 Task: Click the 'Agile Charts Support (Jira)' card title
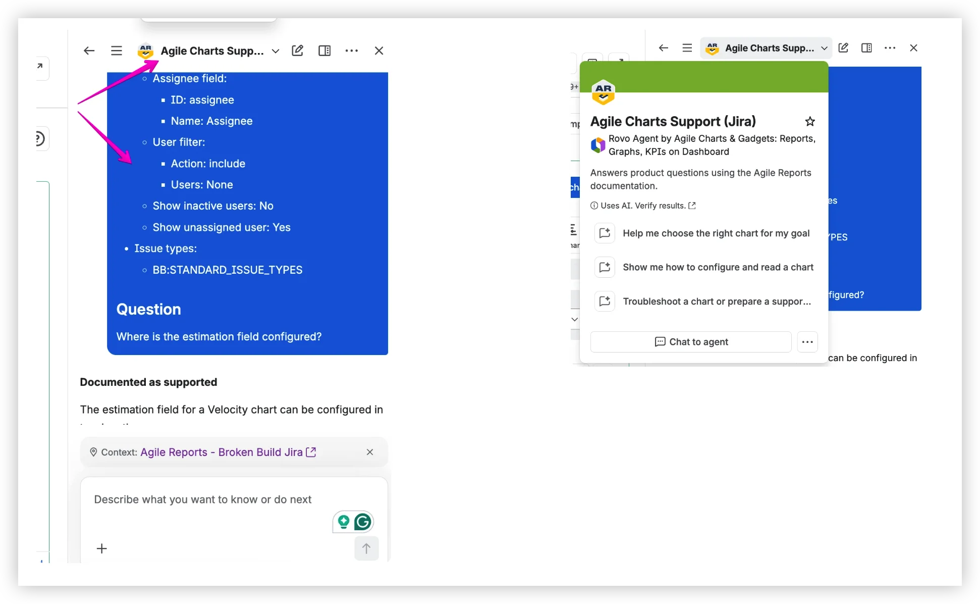point(673,121)
